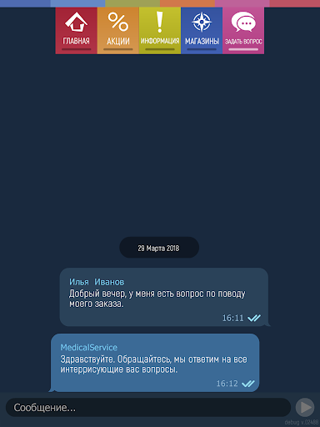Click read checkmarks on 16:11 message

point(254,318)
